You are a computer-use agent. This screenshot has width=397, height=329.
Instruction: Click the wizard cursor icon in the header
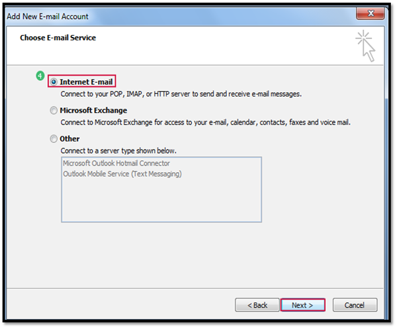[x=366, y=46]
